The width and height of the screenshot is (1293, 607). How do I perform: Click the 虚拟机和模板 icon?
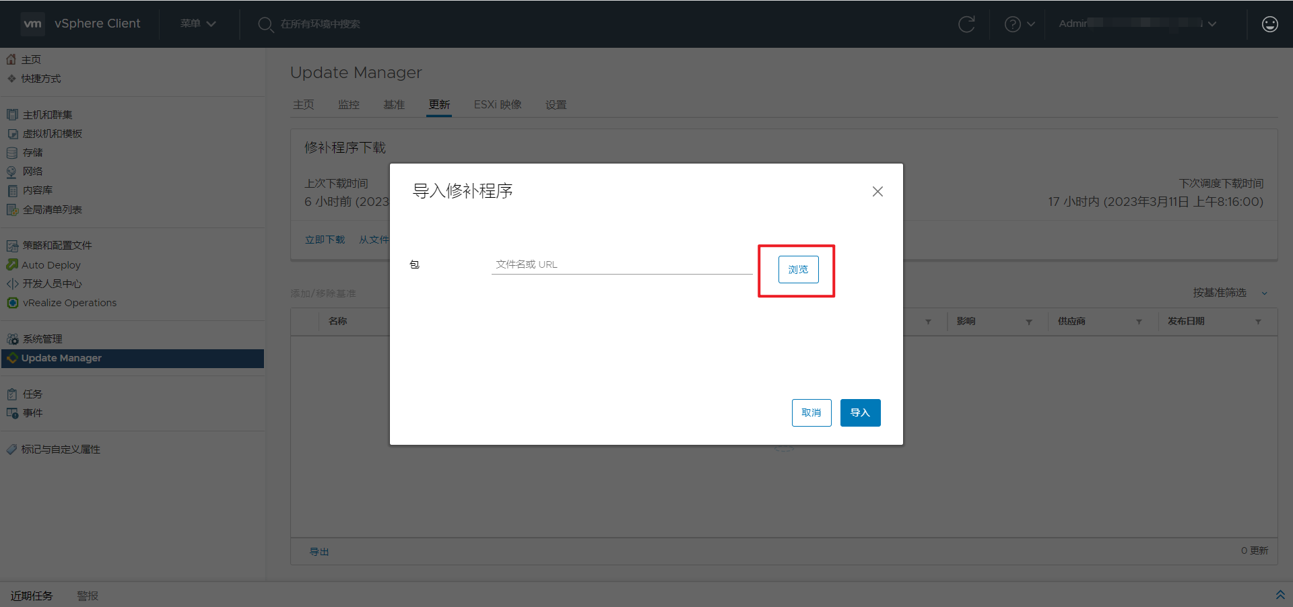[x=12, y=134]
